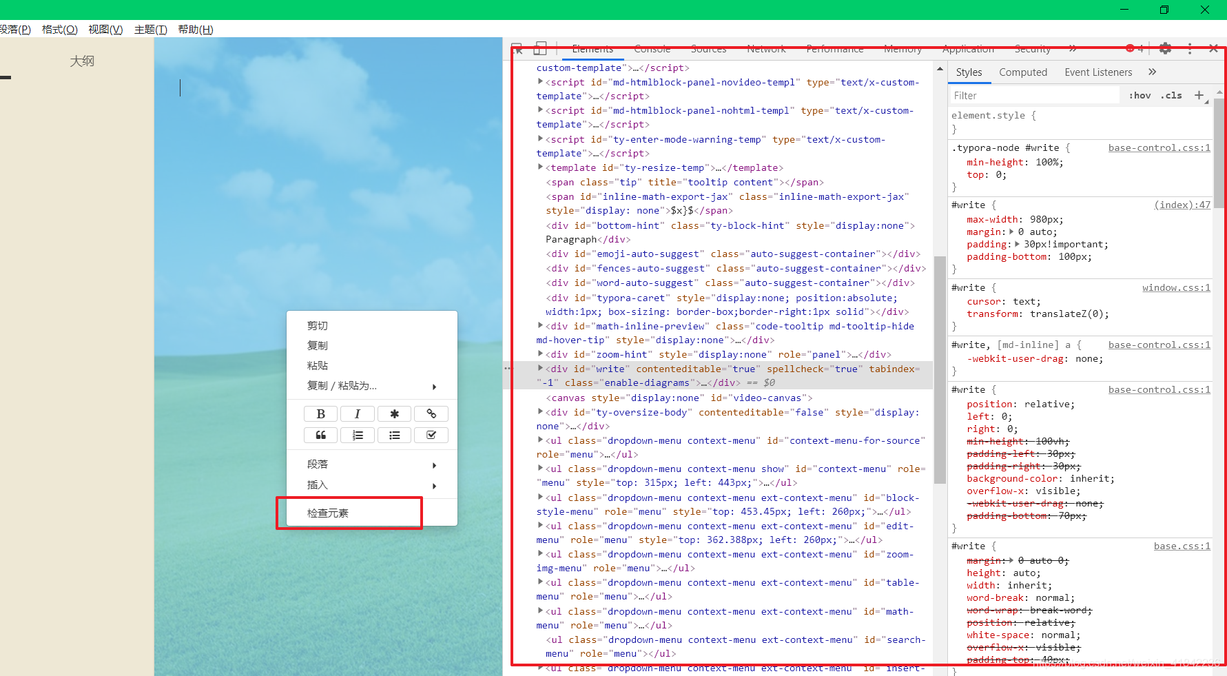
Task: Show more DevTools tabs chevron
Action: [1072, 48]
